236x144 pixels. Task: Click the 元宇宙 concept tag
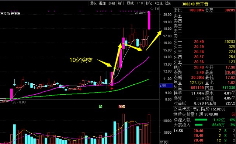15,14
